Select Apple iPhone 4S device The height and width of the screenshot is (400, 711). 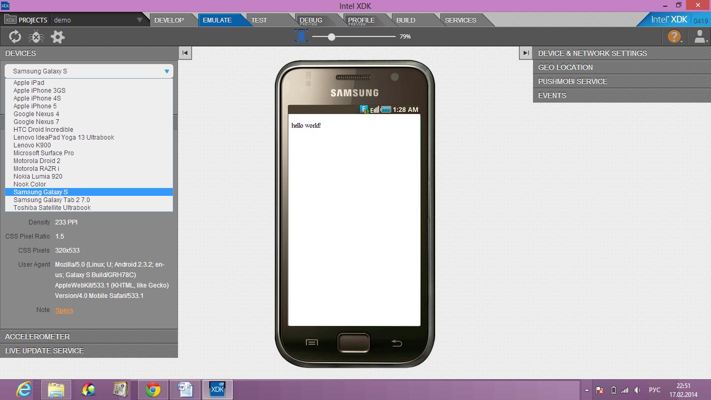click(89, 98)
